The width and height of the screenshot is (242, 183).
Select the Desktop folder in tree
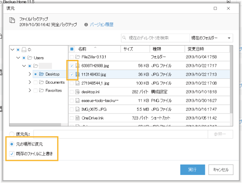[x=52, y=74]
